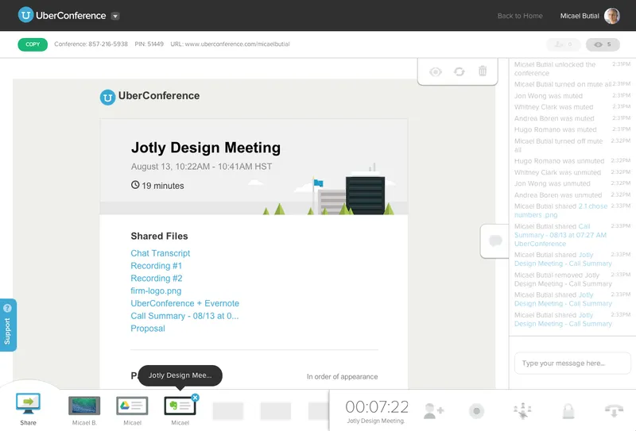Click the Support question mark icon
636x431 pixels.
[x=7, y=308]
